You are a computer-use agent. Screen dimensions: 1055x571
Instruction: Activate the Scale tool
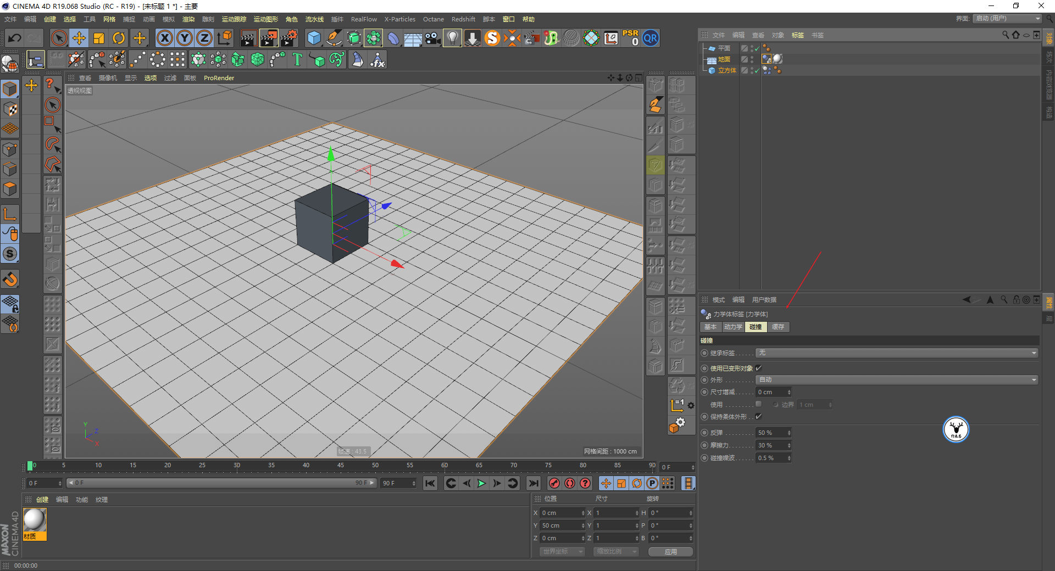[99, 38]
